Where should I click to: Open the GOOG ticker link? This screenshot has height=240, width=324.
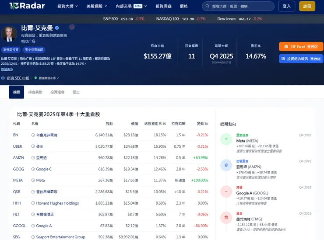pyautogui.click(x=18, y=169)
